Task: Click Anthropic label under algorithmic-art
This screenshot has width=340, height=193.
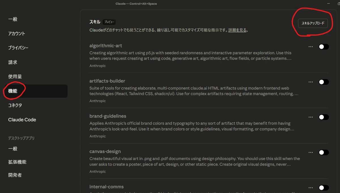Action: pyautogui.click(x=97, y=66)
